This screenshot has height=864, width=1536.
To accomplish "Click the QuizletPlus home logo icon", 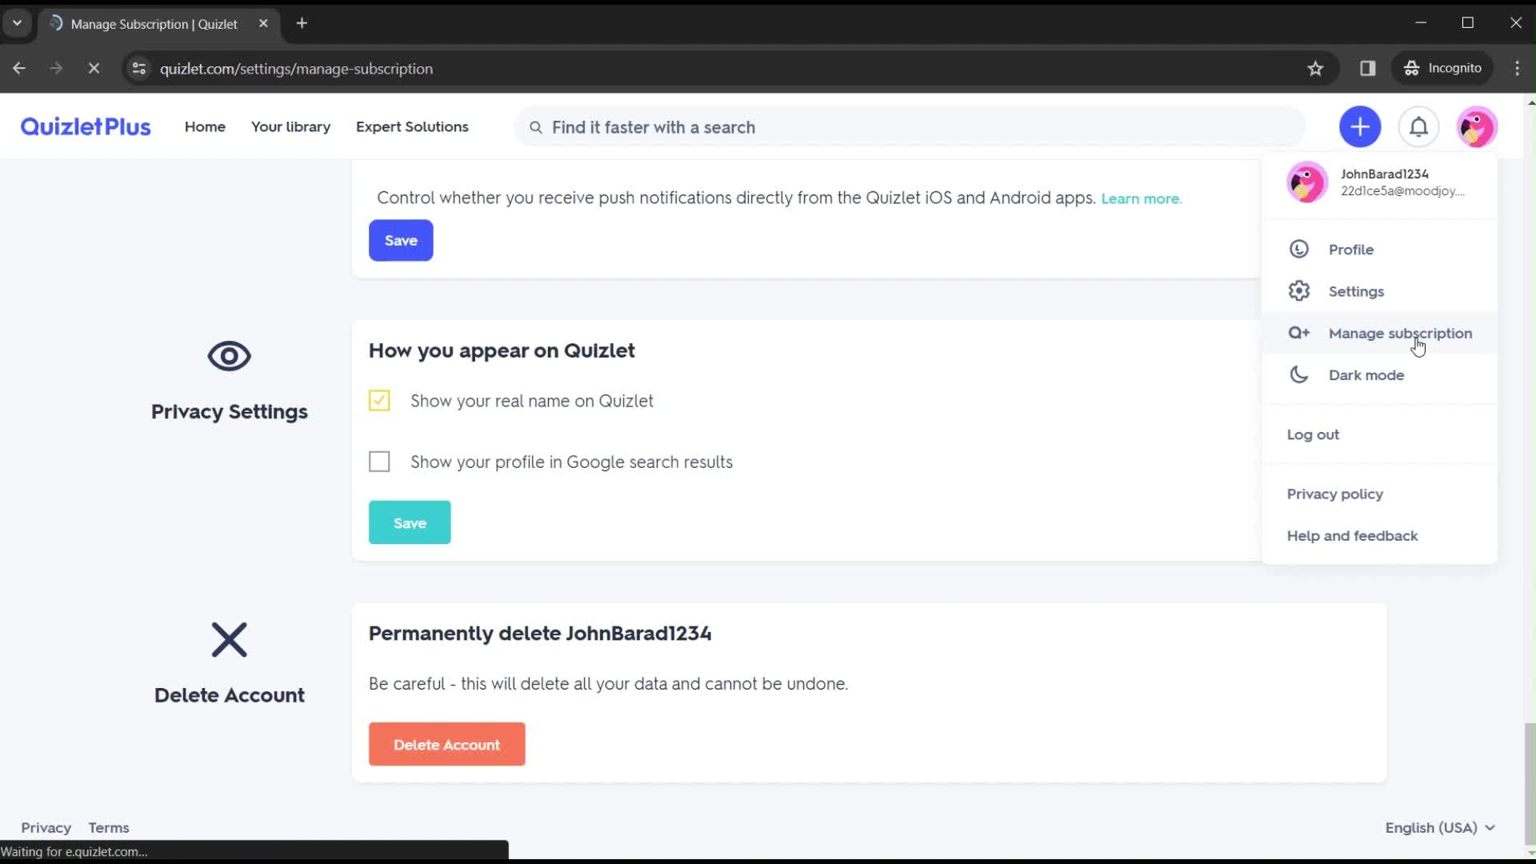I will pyautogui.click(x=84, y=126).
